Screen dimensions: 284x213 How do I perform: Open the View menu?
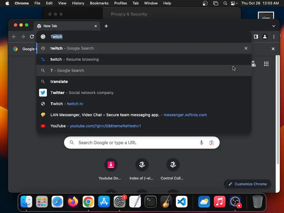(x=62, y=3)
